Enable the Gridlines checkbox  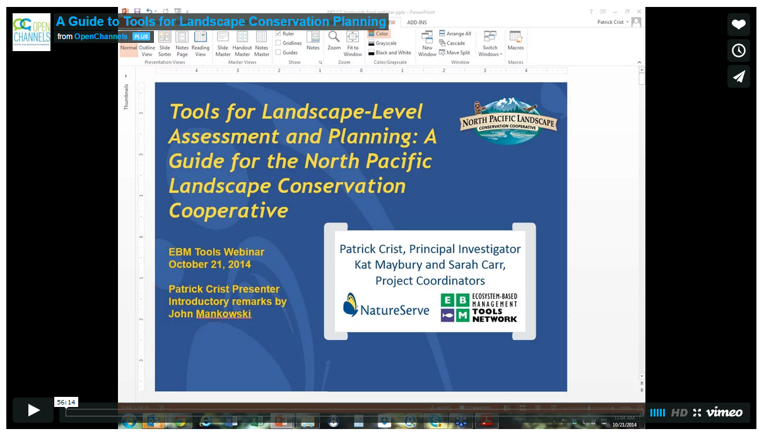click(278, 43)
